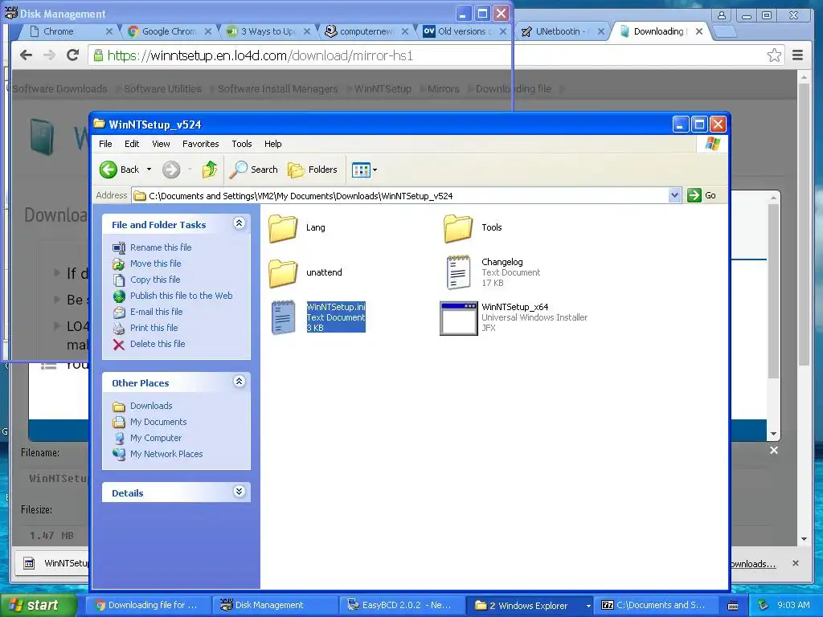
Task: Click E-mail this file
Action: [157, 312]
